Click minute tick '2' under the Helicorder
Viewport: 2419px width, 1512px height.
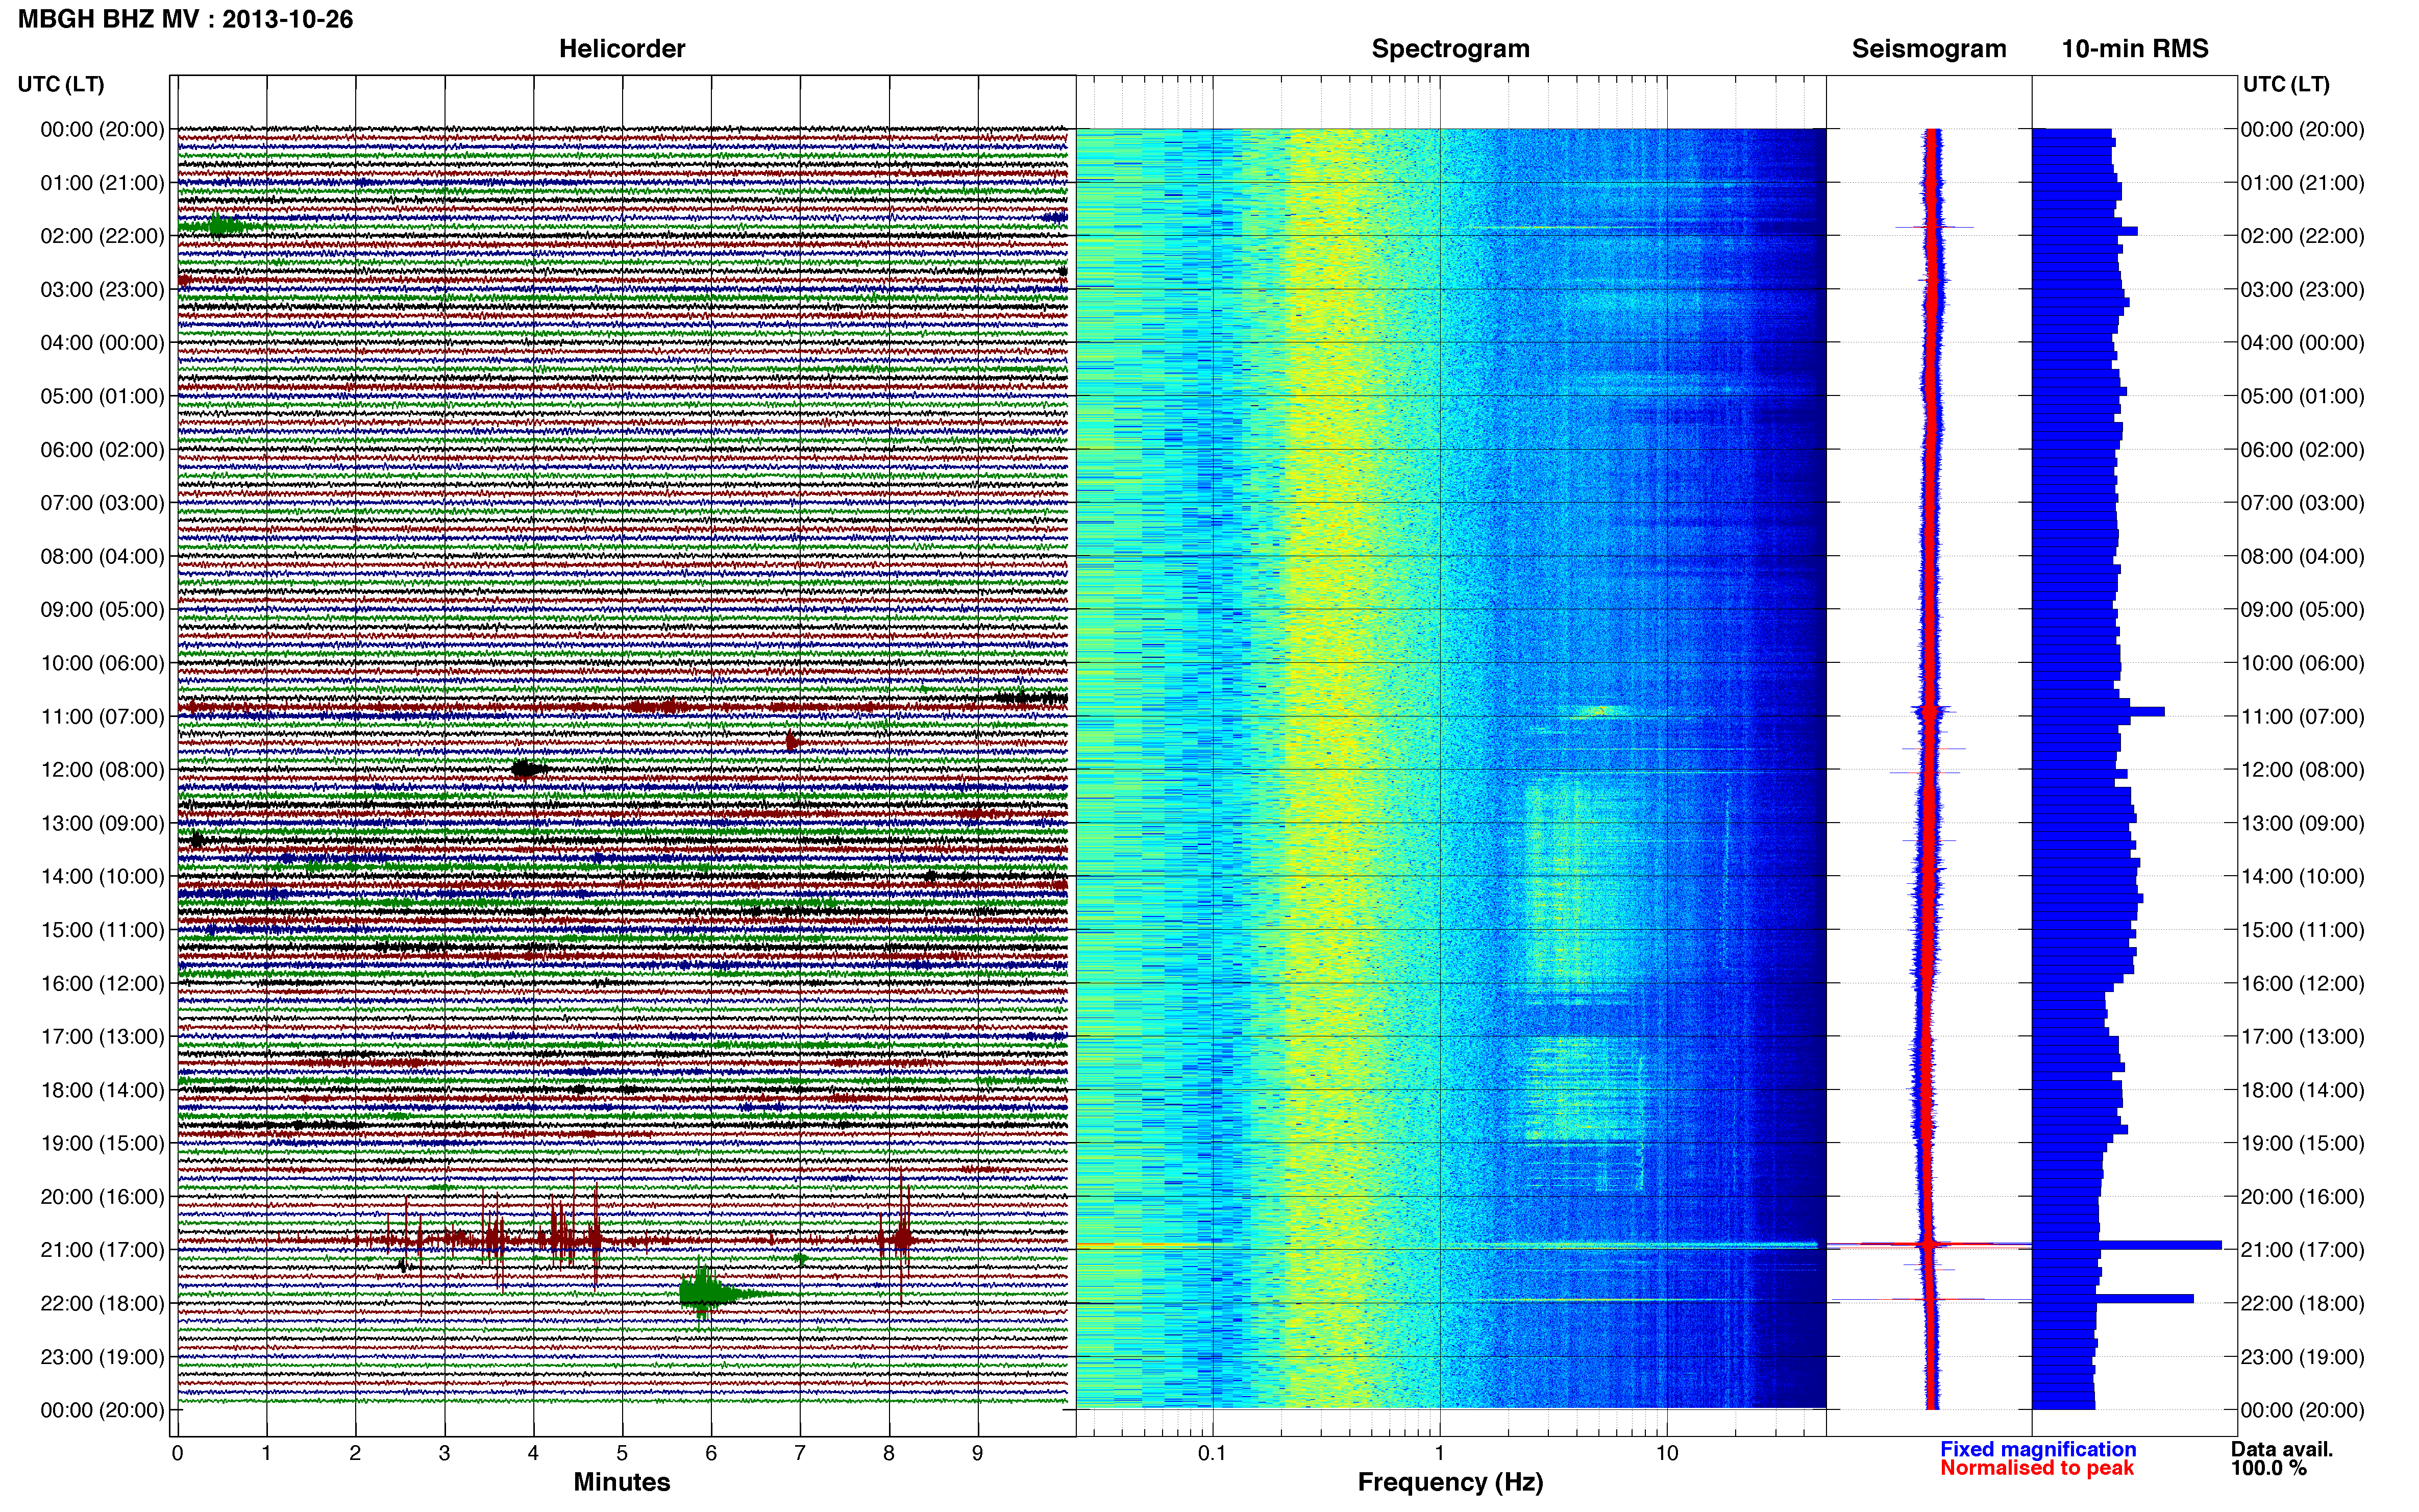[355, 1453]
